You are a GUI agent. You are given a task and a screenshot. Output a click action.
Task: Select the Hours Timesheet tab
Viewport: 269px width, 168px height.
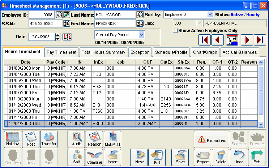point(23,52)
